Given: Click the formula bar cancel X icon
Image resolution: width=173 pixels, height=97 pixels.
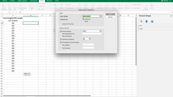Looking at the screenshot, I should point(13,12).
